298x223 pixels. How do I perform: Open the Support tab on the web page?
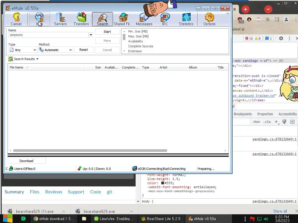76,192
